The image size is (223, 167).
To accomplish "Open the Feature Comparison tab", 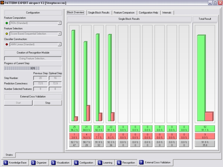I will pos(124,13).
